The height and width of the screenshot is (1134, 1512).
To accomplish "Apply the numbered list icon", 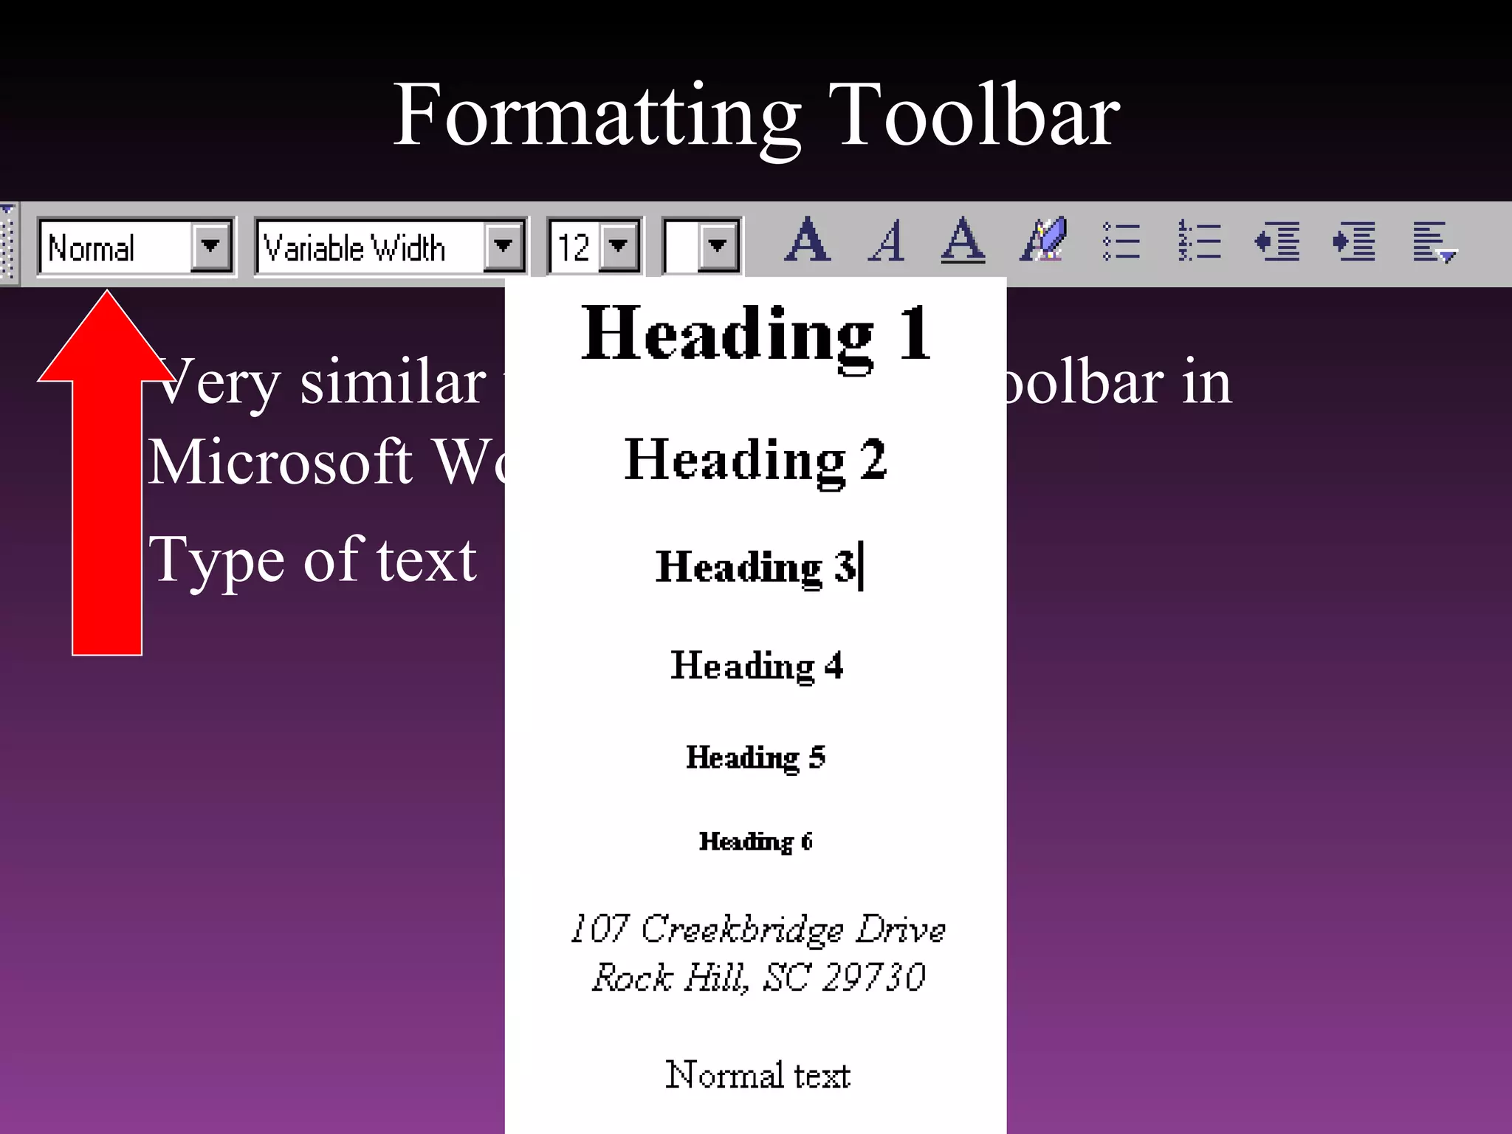I will (1199, 241).
